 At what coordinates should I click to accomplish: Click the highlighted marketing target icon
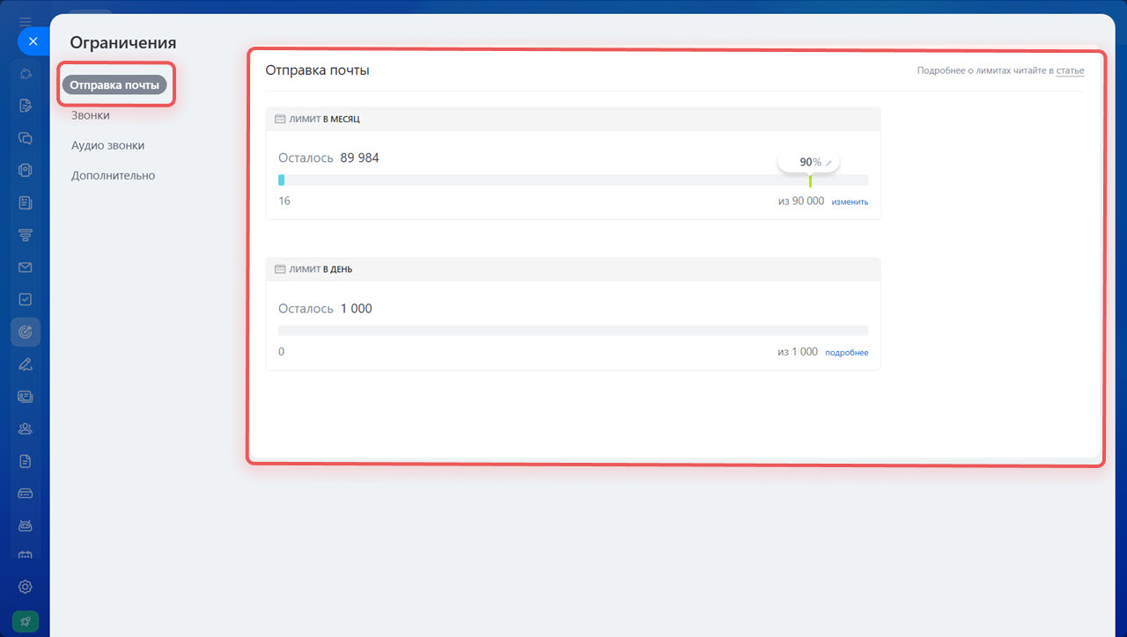[25, 332]
